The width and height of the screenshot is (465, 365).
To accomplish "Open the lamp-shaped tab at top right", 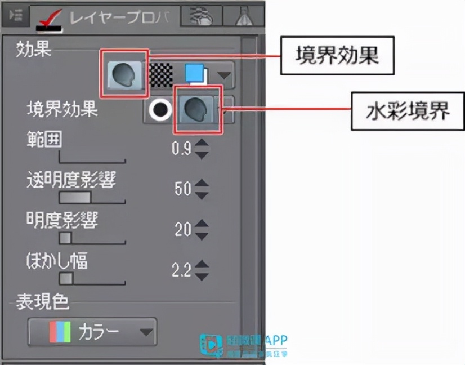I will [244, 17].
